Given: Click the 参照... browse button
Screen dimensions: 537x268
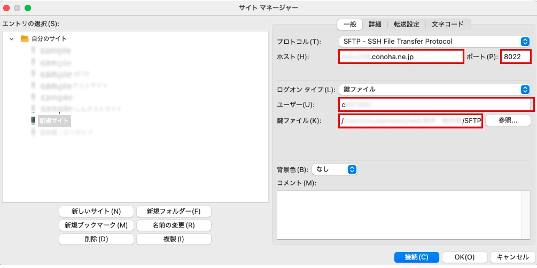Looking at the screenshot, I should (508, 121).
